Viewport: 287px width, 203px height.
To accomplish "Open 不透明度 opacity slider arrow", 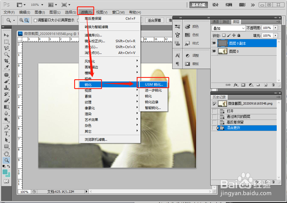I will (275, 28).
